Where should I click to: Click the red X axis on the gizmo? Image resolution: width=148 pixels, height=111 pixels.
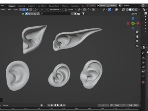coord(138,23)
